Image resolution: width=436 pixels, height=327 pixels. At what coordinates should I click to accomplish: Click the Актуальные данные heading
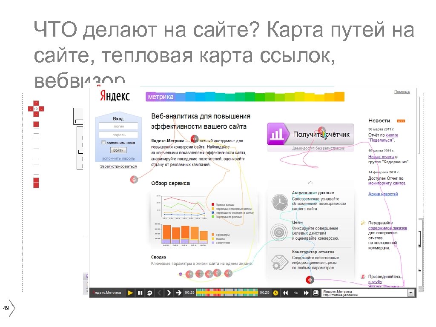tap(313, 193)
